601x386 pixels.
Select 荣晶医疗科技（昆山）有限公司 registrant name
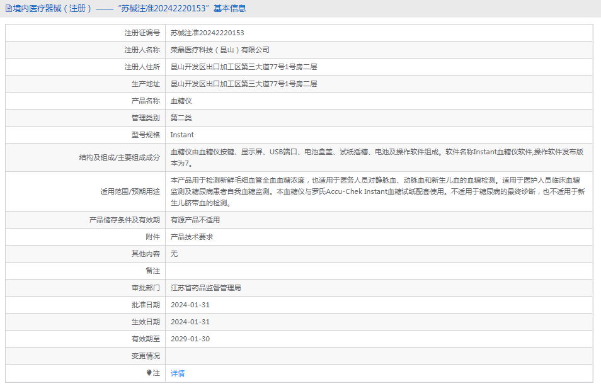pos(220,50)
